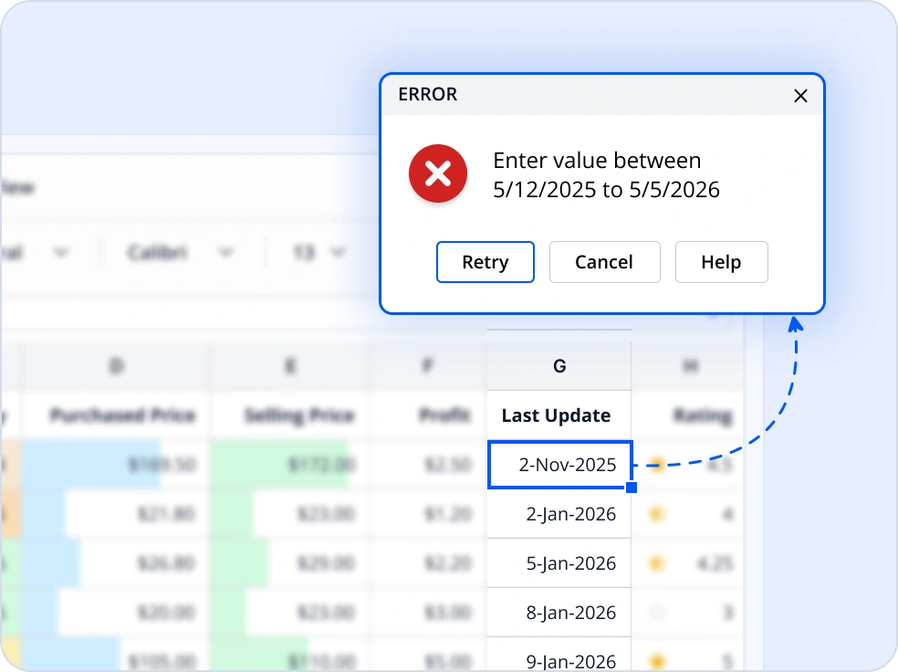Click the fill handle of the selected cell

coord(631,488)
